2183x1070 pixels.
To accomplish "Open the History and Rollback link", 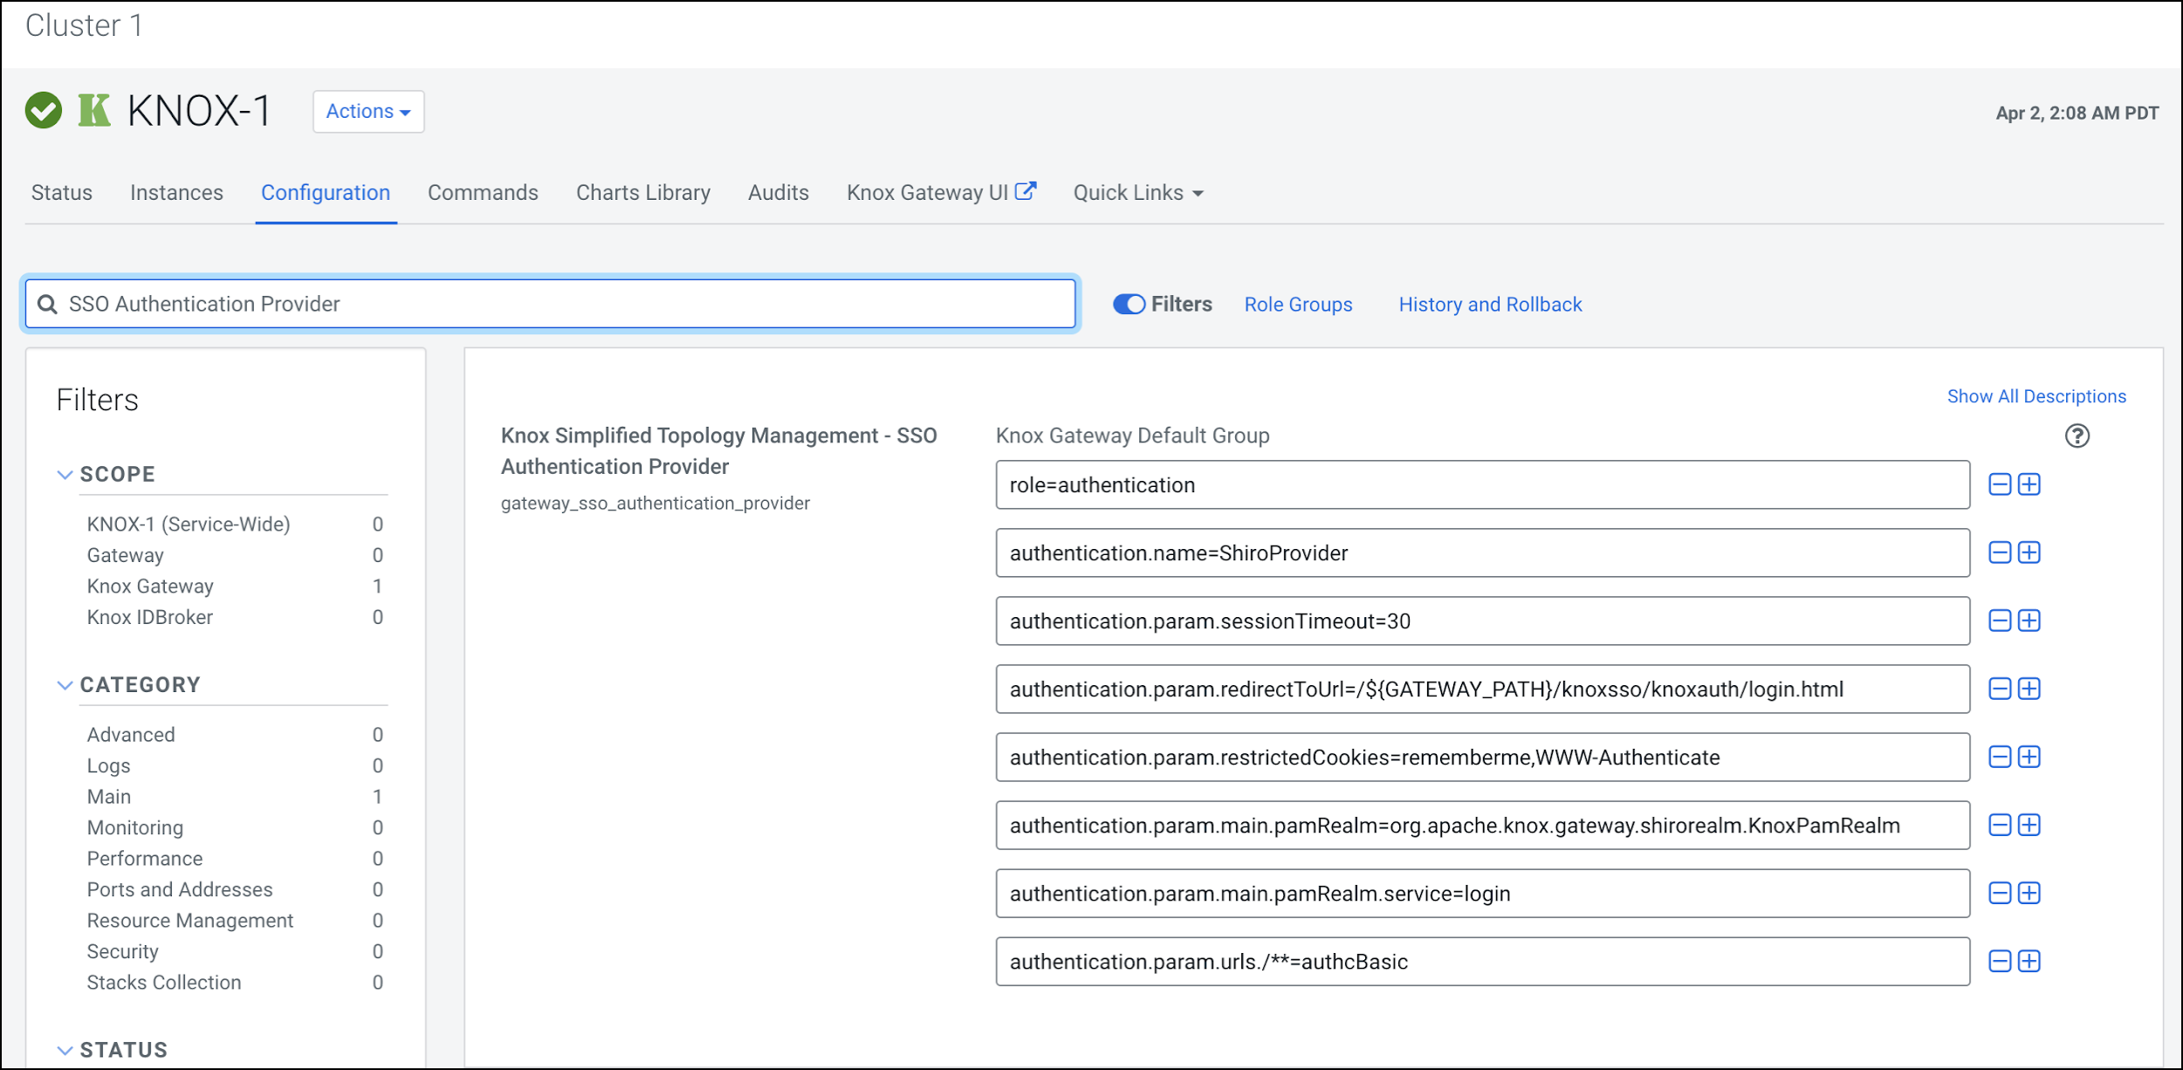I will (x=1489, y=305).
